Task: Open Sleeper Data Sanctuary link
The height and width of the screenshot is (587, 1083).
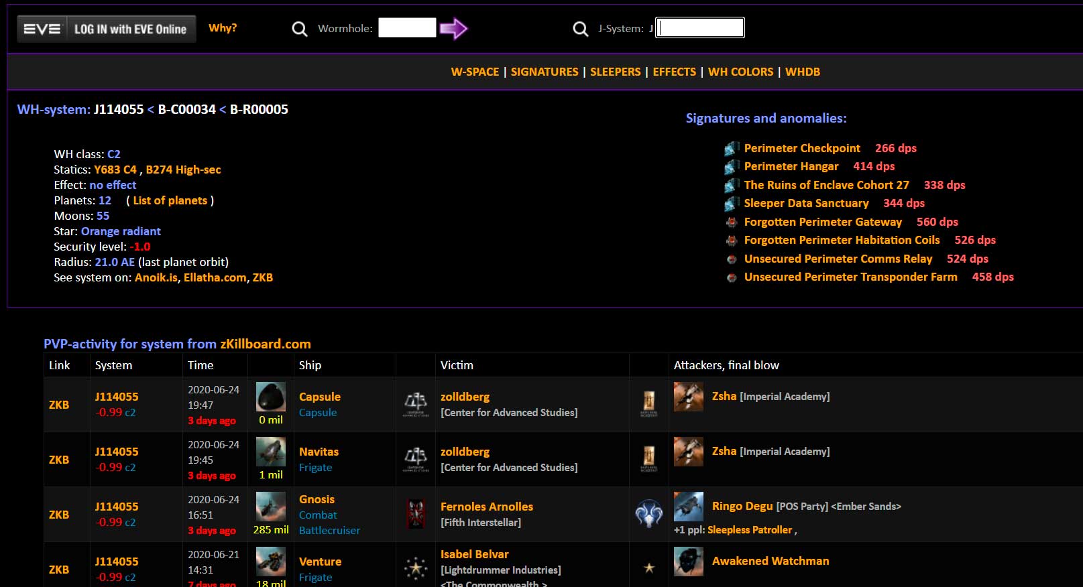Action: pos(807,203)
